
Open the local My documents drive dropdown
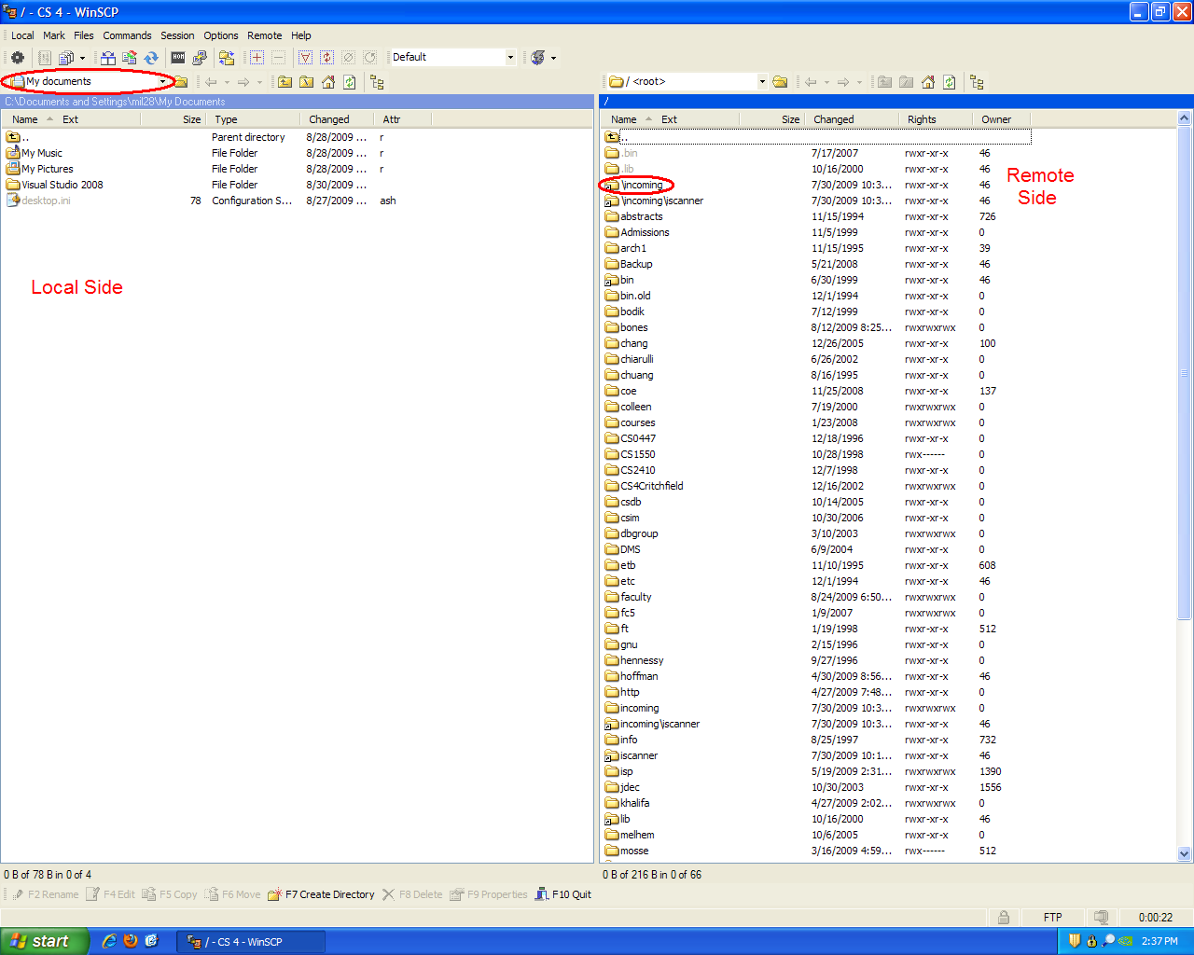coord(162,82)
